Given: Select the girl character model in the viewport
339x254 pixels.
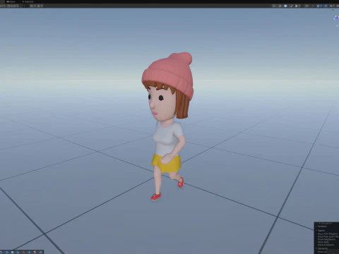Looking at the screenshot, I should tap(167, 126).
